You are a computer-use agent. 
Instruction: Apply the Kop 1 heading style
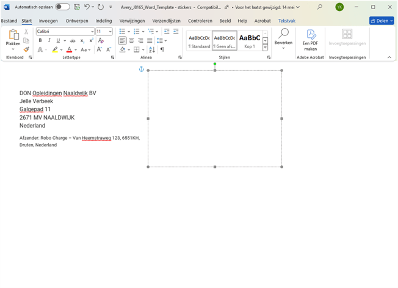[x=250, y=40]
